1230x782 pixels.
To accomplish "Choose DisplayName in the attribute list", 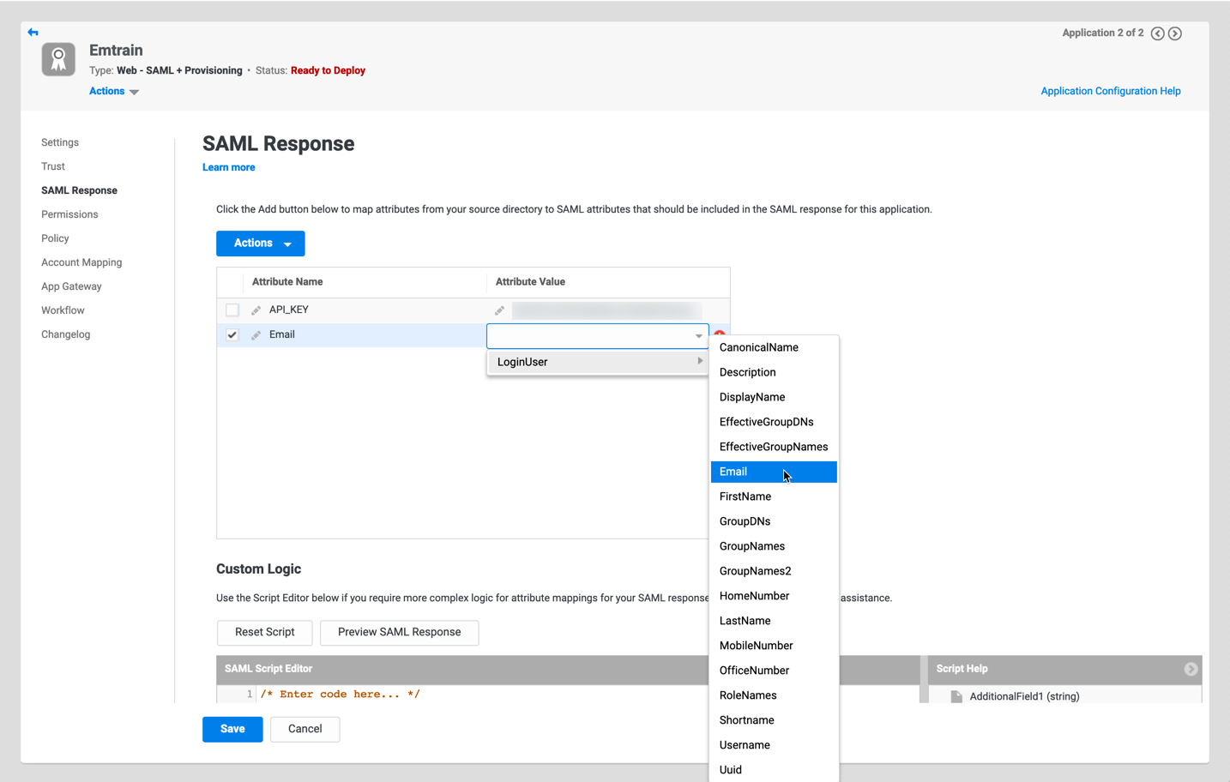I will click(751, 397).
